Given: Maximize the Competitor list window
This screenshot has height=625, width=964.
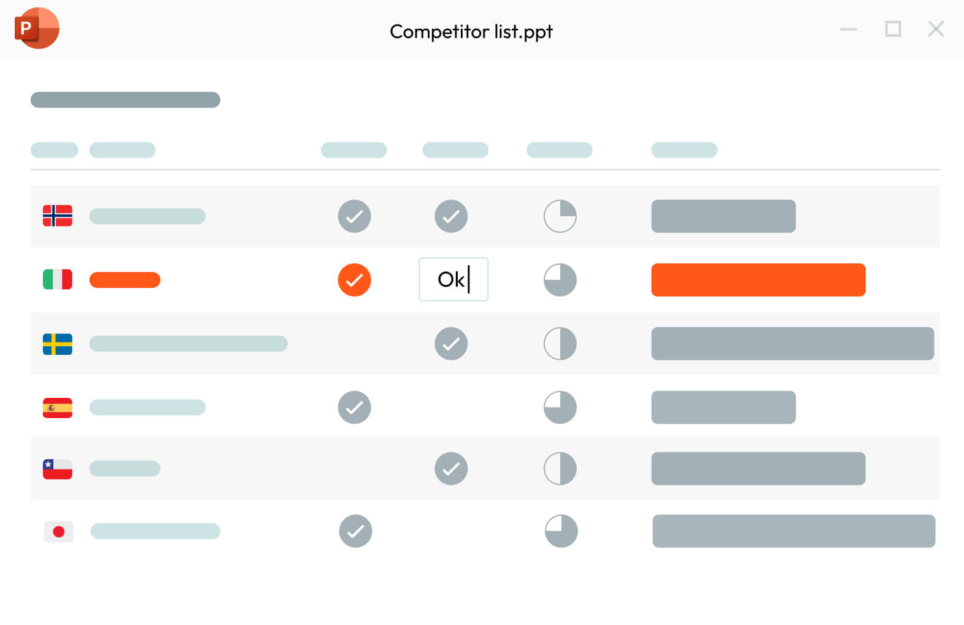Looking at the screenshot, I should tap(893, 29).
